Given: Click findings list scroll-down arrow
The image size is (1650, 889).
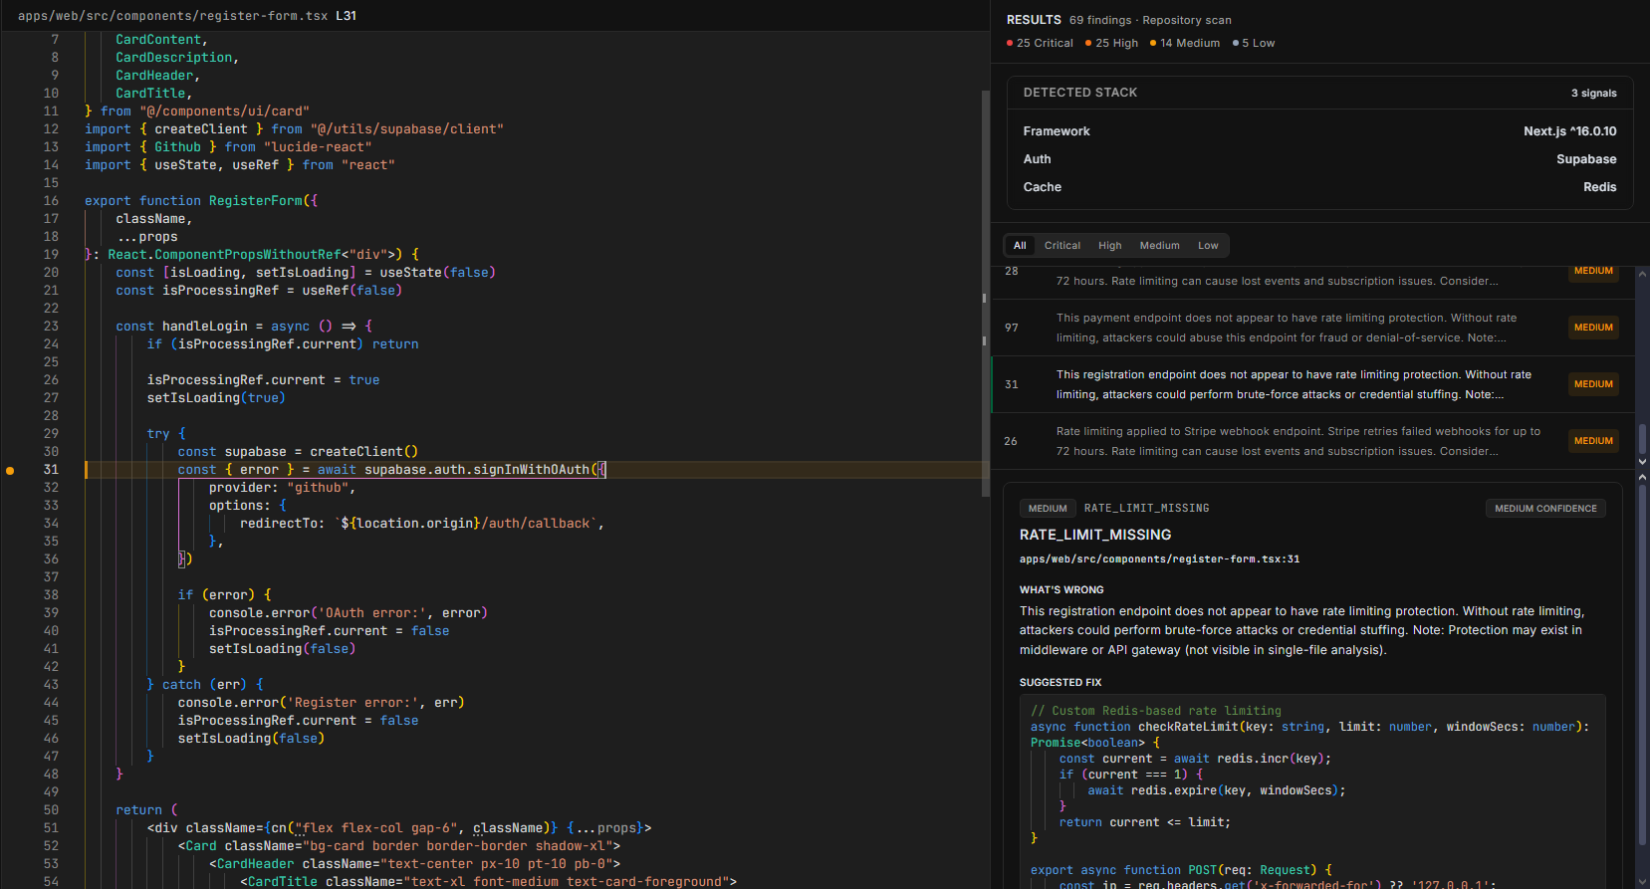Looking at the screenshot, I should [1642, 462].
